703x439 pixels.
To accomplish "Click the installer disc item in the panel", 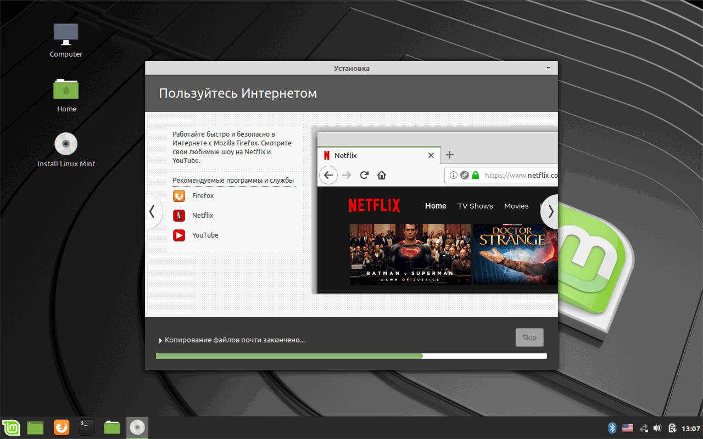I will [x=137, y=427].
